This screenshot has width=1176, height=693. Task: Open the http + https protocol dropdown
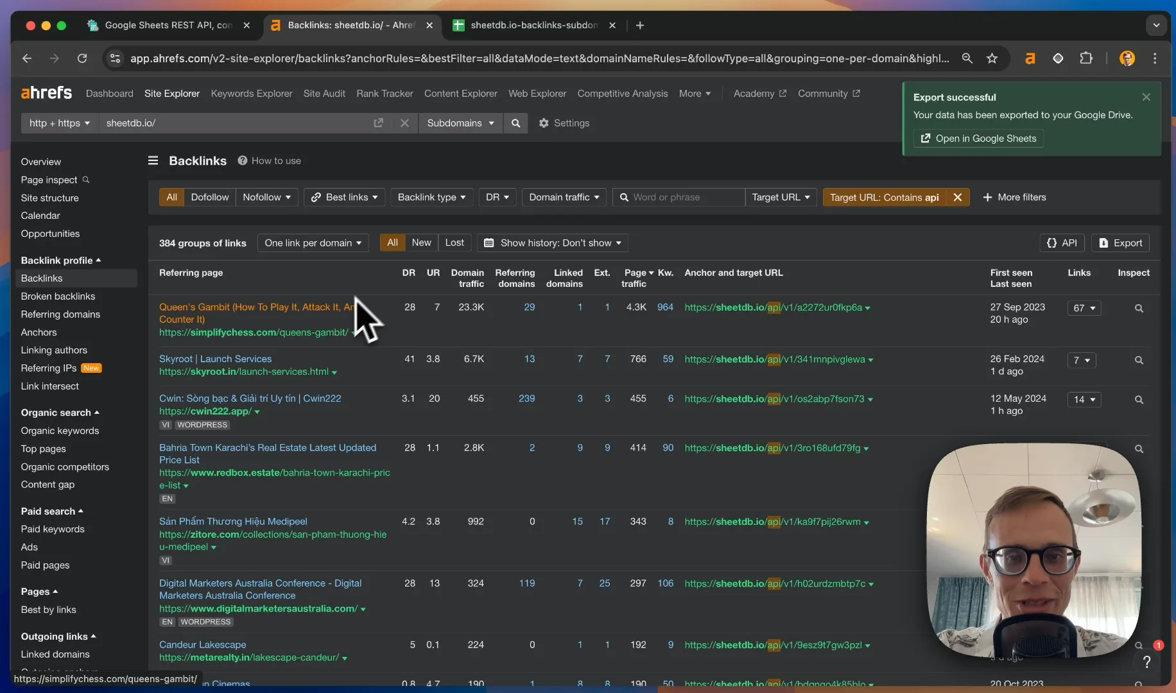pos(59,123)
